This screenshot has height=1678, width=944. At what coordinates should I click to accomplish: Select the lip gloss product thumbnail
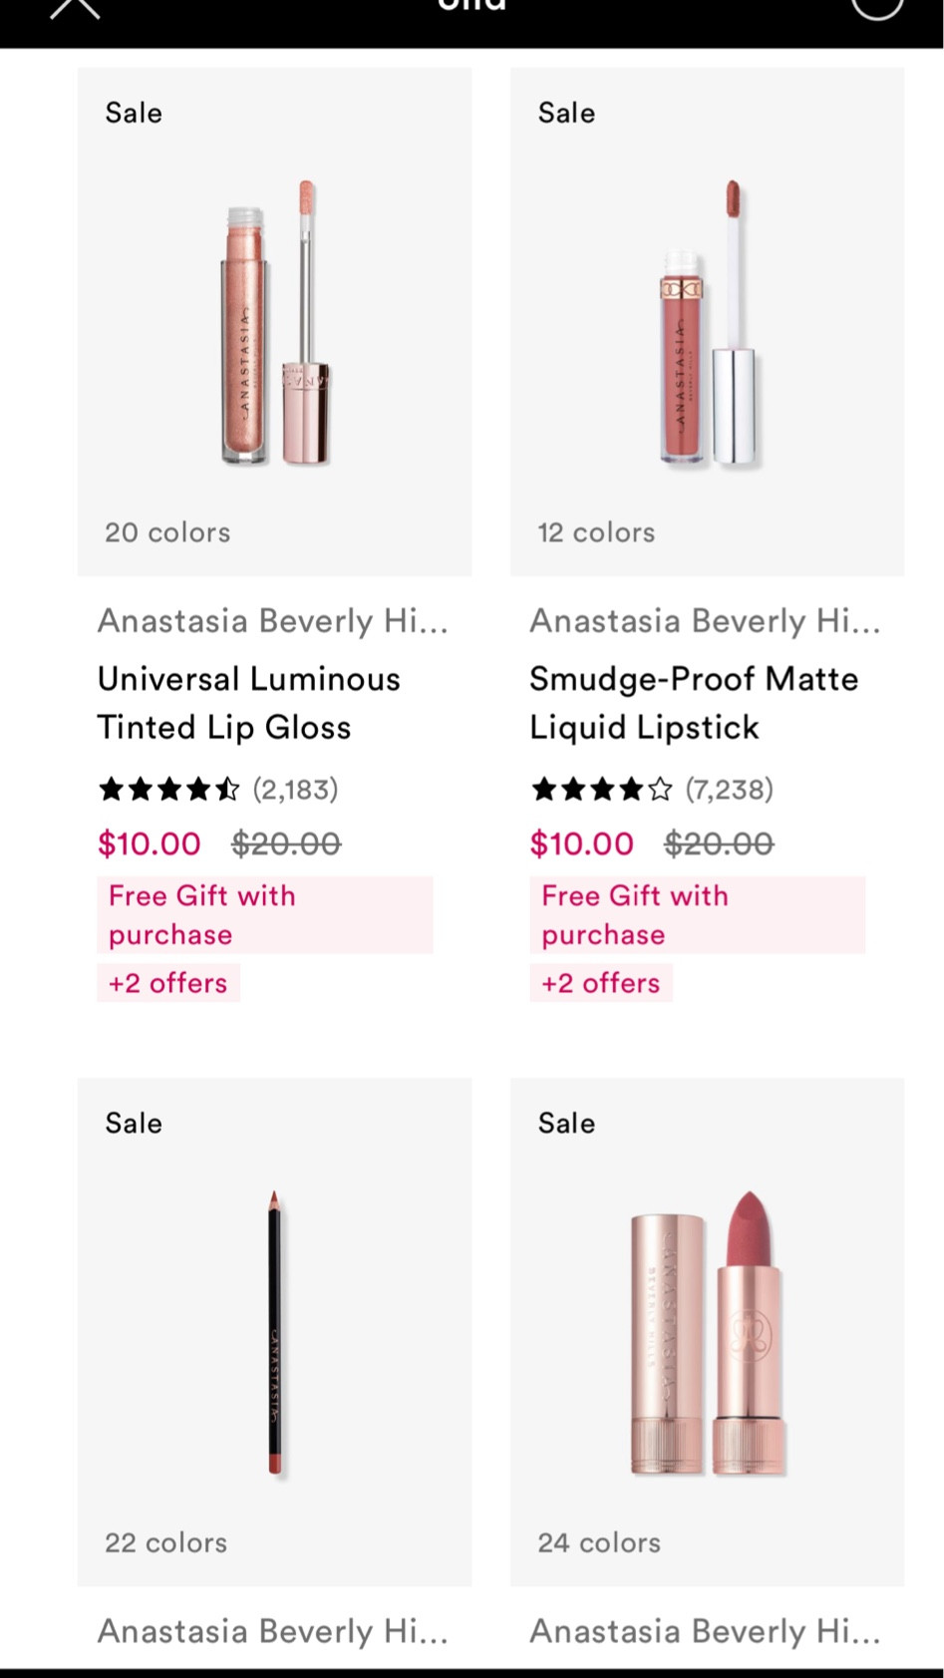coord(274,319)
